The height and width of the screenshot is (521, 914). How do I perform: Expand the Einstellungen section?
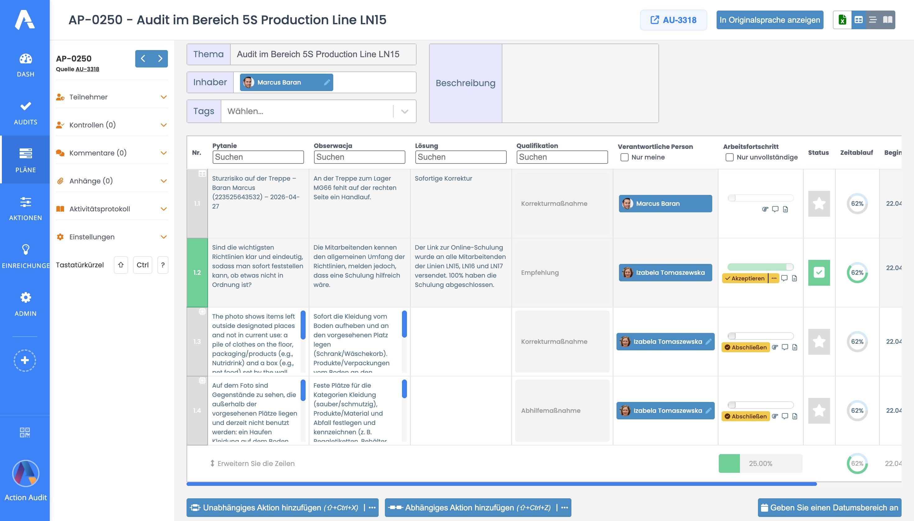tap(112, 237)
